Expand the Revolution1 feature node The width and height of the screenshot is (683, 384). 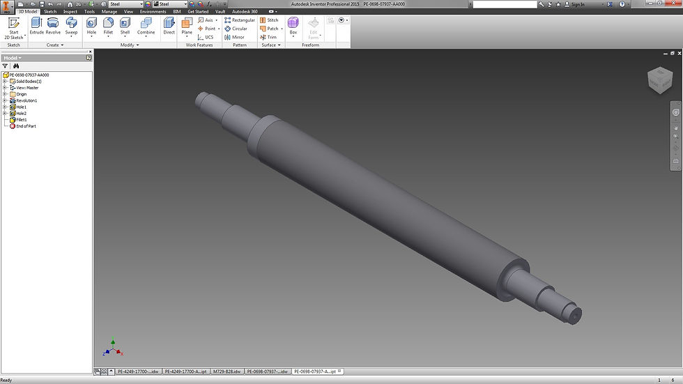pos(4,100)
